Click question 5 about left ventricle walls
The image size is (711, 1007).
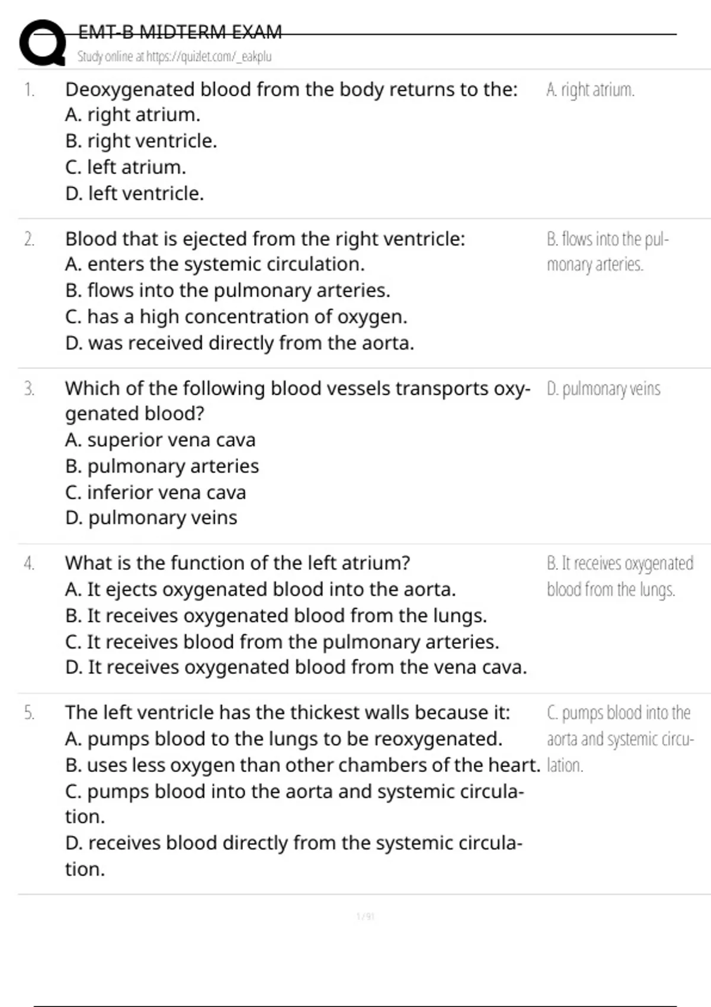coord(287,713)
